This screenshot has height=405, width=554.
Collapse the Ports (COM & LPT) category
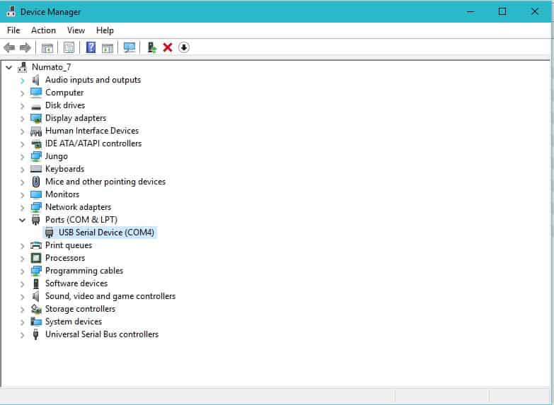point(22,220)
